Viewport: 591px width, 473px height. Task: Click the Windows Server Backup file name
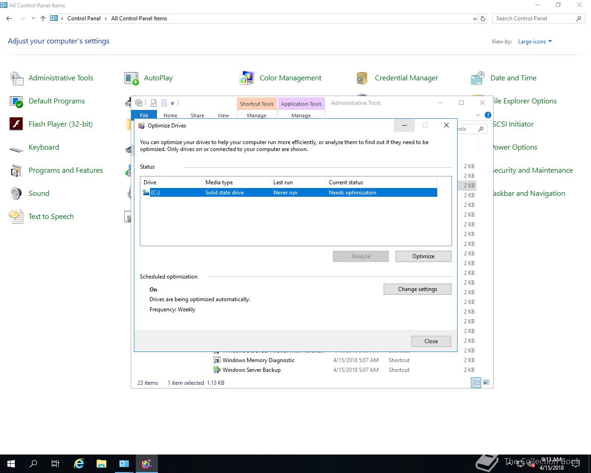(x=252, y=370)
